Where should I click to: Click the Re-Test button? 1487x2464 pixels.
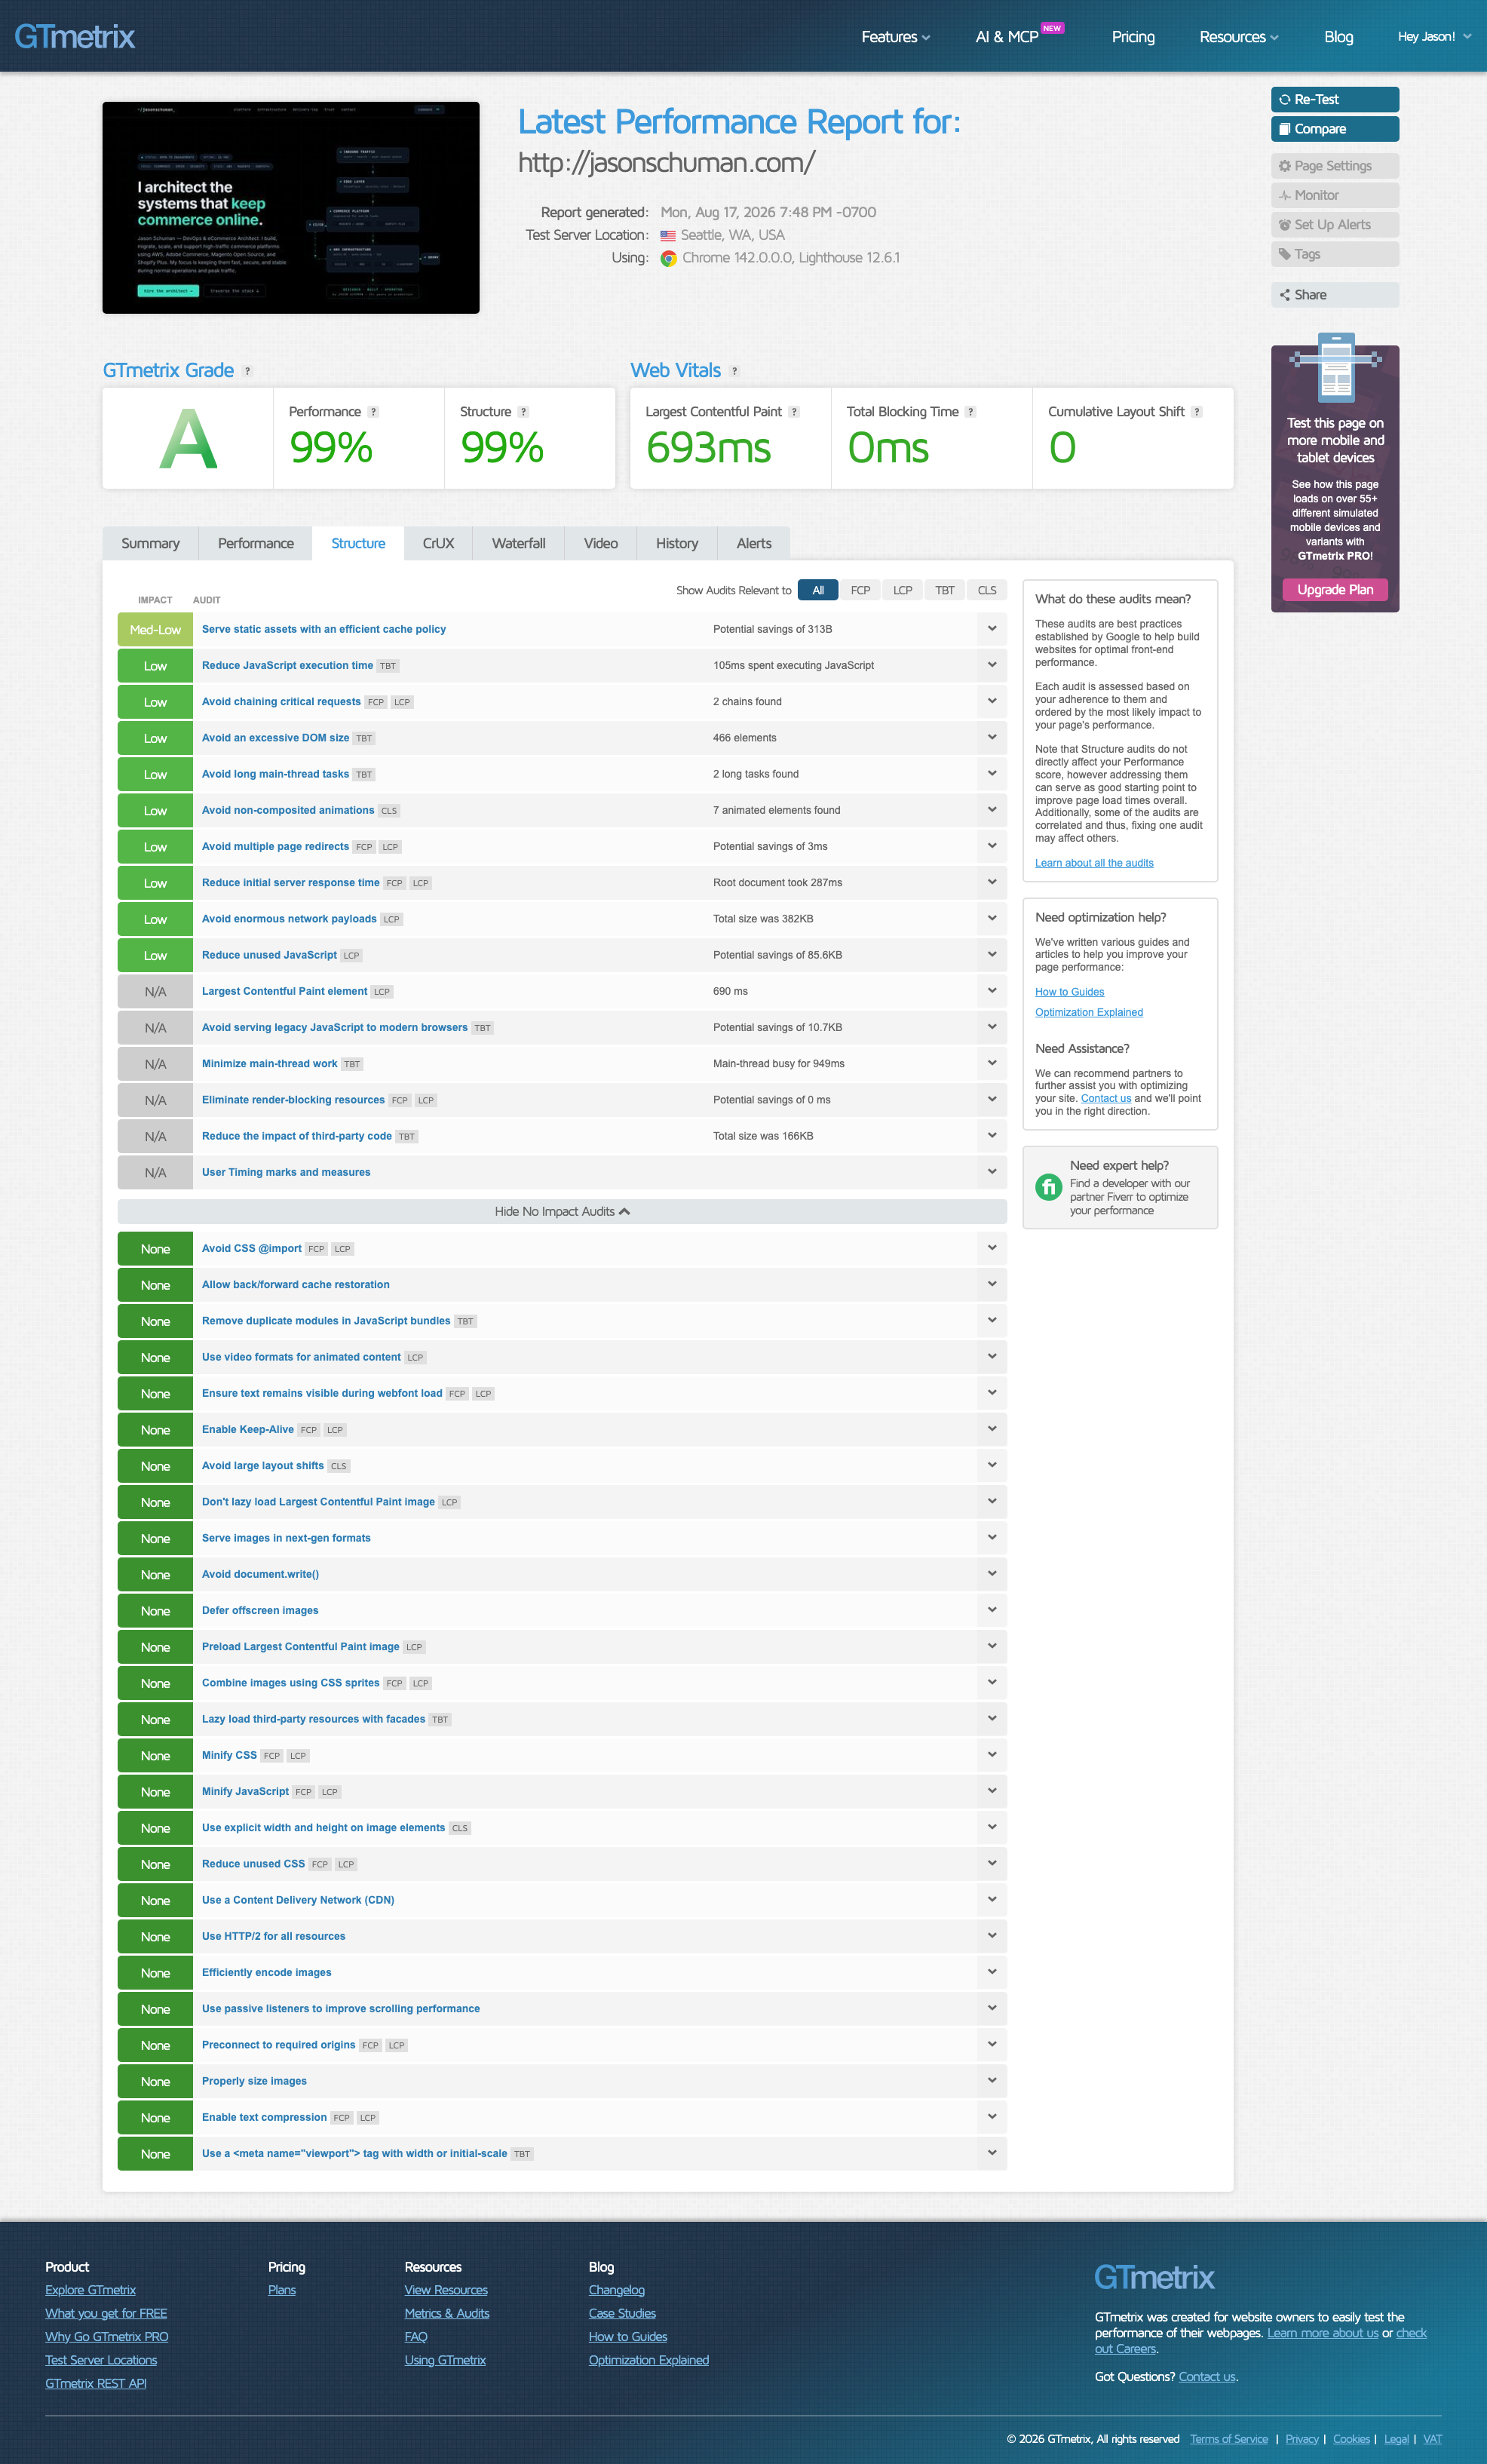coord(1335,100)
